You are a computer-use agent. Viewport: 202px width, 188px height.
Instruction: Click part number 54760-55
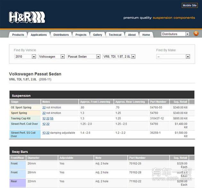click(x=156, y=108)
